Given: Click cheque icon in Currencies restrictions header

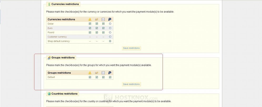Looking at the screenshot, I should 97,19.
